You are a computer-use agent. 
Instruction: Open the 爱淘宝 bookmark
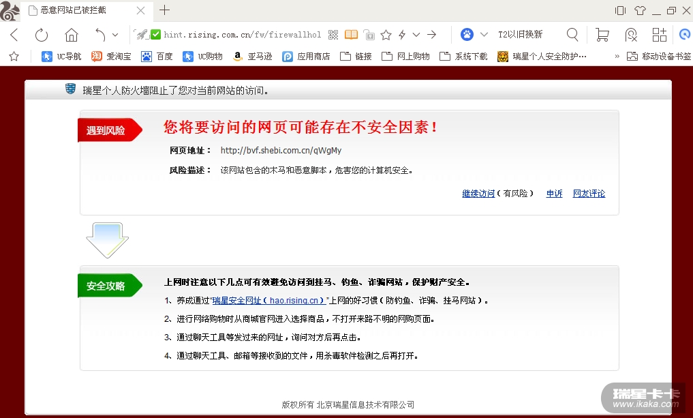[111, 56]
